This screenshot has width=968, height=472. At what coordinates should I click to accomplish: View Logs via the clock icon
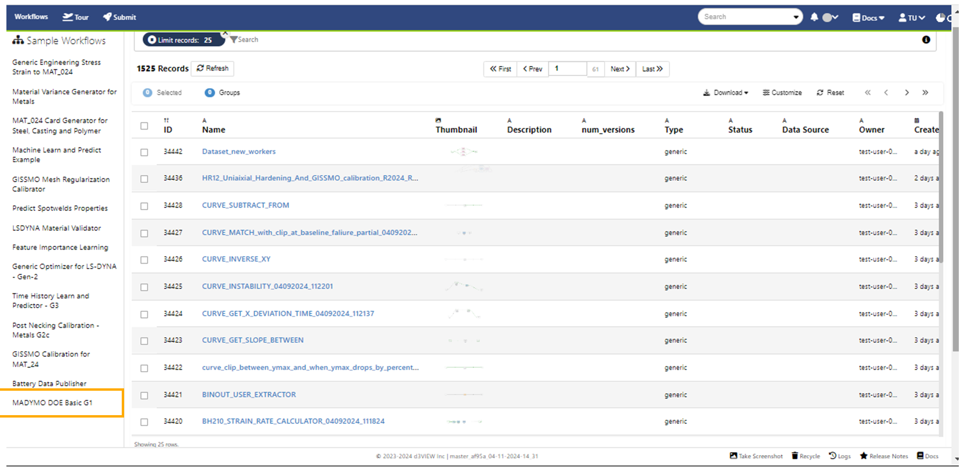point(833,456)
